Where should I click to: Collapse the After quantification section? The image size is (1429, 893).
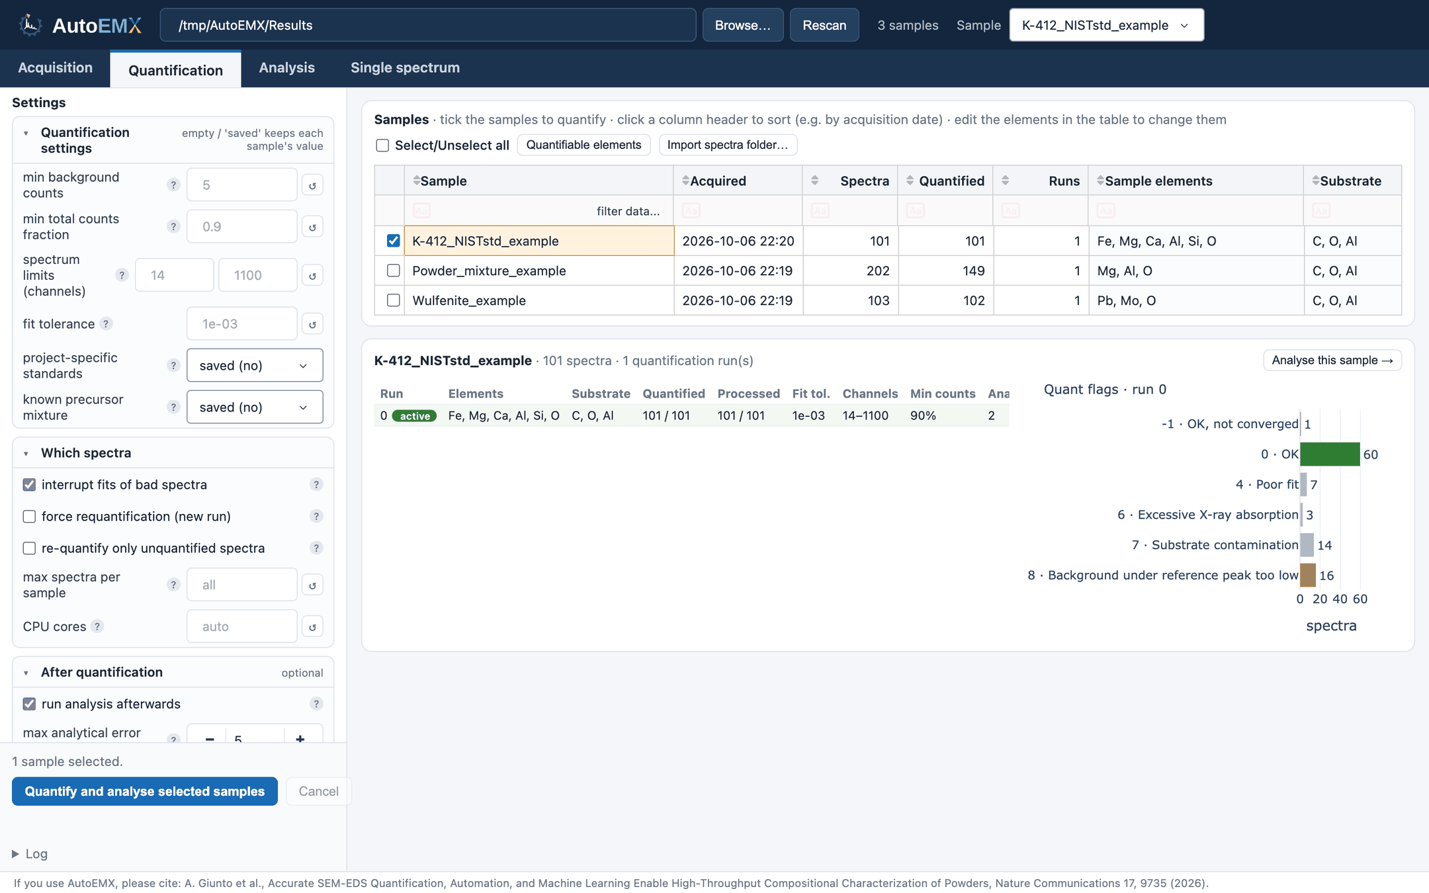pyautogui.click(x=26, y=673)
